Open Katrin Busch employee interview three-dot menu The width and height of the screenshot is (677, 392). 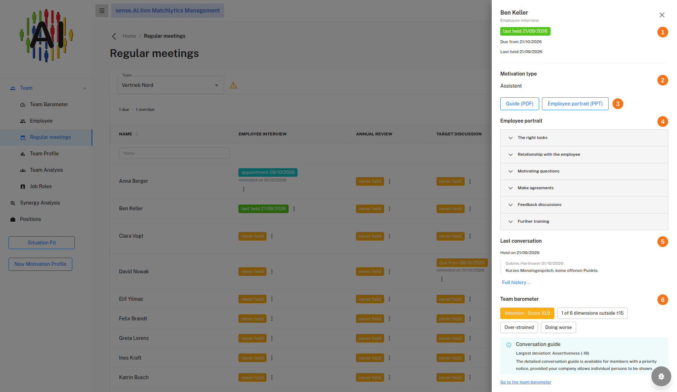(272, 378)
